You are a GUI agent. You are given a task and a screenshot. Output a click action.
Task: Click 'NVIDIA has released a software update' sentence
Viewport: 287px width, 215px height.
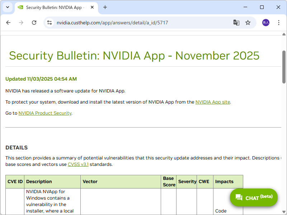tap(65, 91)
